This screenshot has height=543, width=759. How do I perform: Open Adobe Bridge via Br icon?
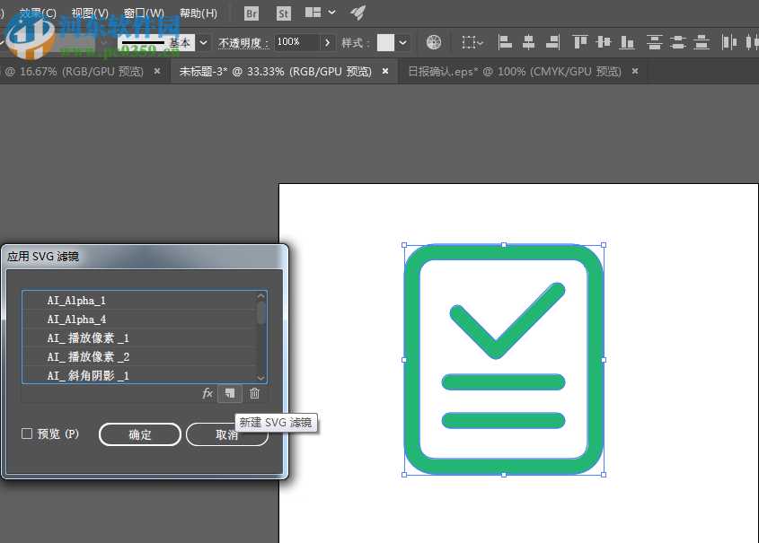click(x=252, y=13)
